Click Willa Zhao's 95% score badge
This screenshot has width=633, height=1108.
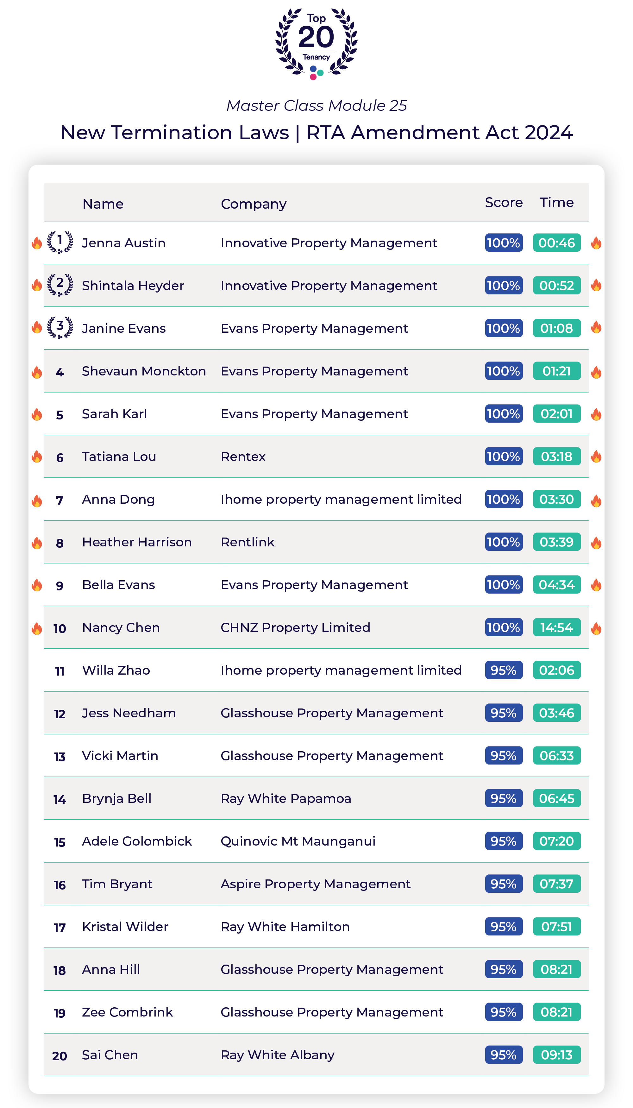504,670
